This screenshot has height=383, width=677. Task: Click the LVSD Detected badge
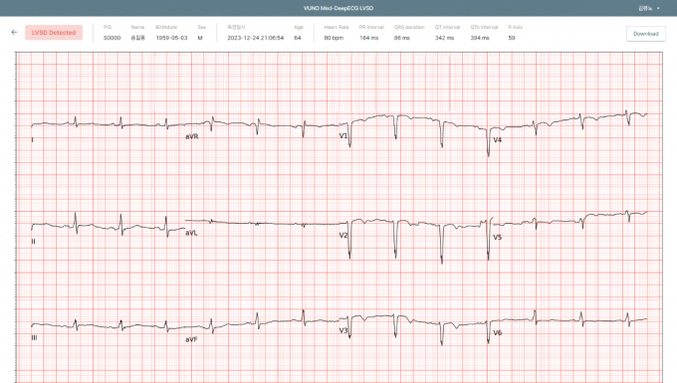click(x=54, y=33)
